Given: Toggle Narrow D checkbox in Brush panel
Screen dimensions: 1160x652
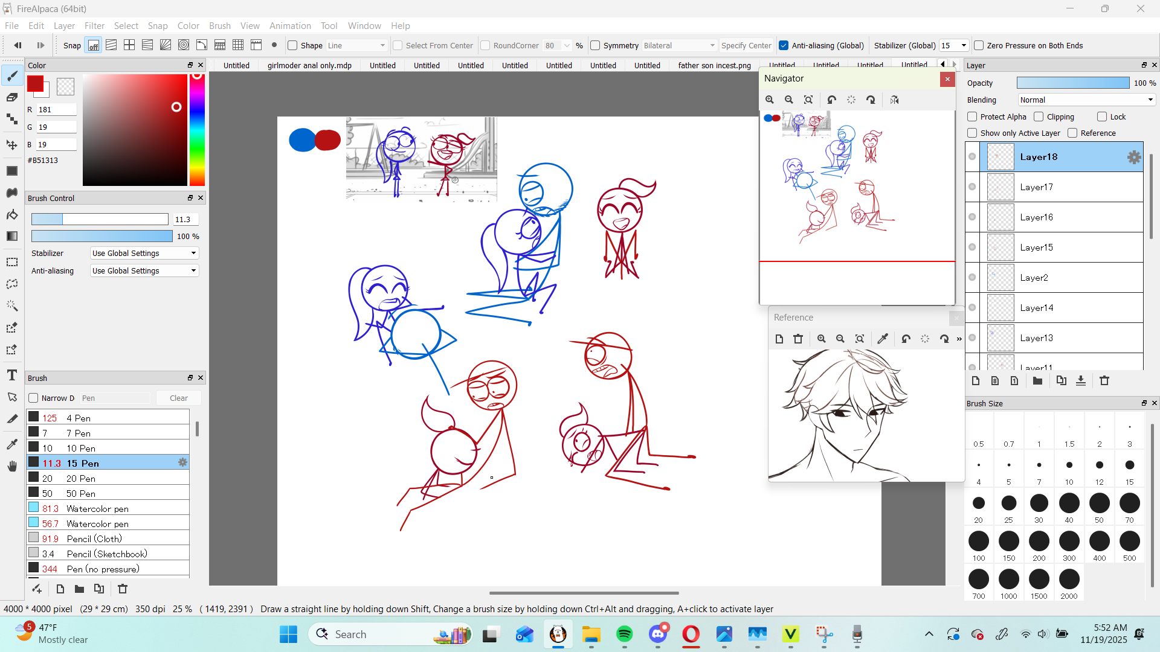Looking at the screenshot, I should pos(34,398).
